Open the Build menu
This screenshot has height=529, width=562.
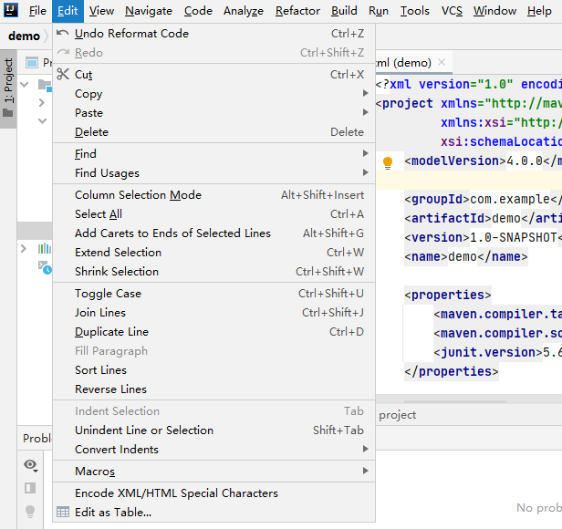click(344, 11)
